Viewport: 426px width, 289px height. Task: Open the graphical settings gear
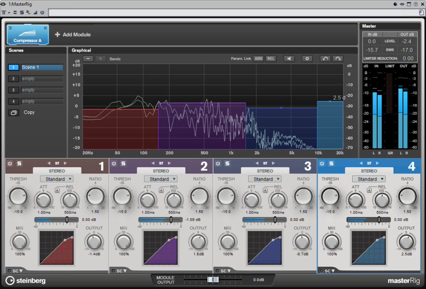pyautogui.click(x=307, y=59)
